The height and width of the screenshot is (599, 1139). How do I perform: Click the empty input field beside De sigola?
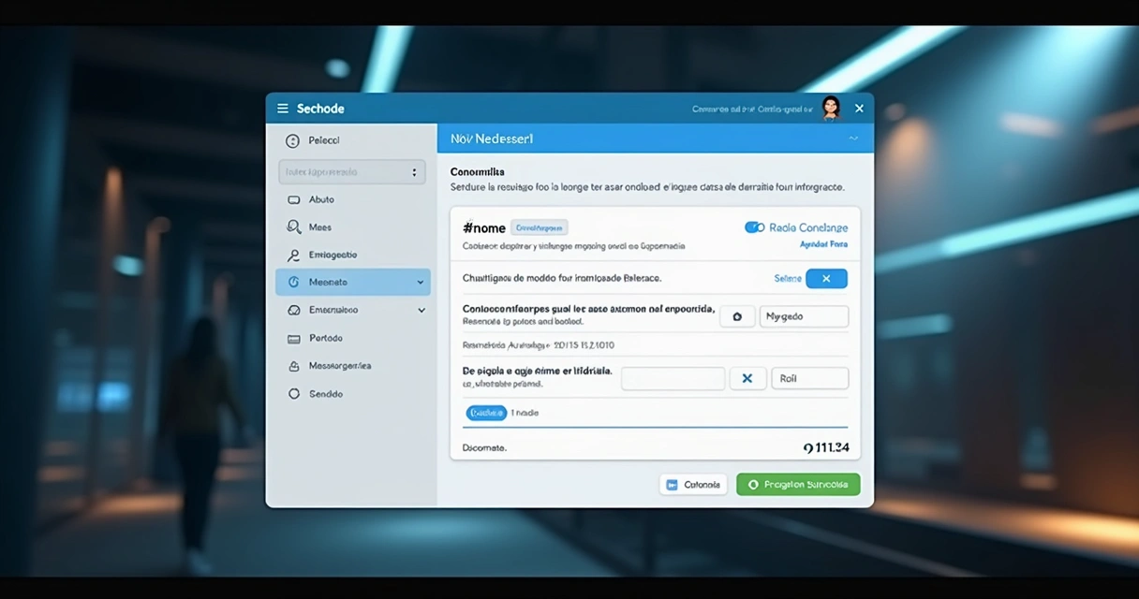[673, 379]
